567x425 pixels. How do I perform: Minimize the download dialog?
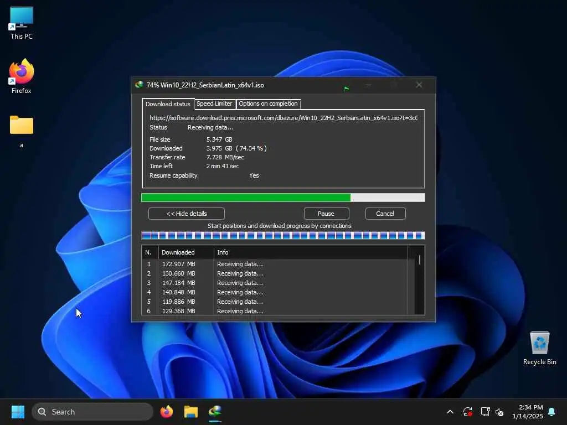pos(368,85)
